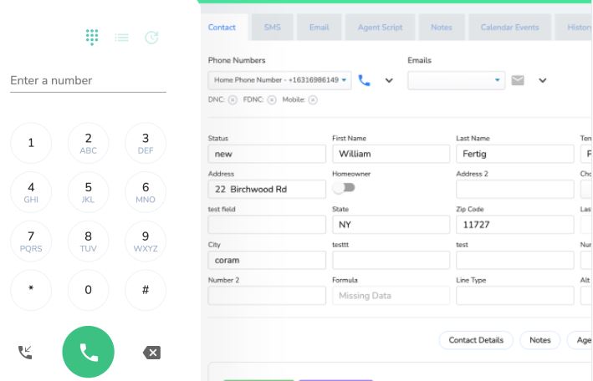
Task: Dial digit 1 on keypad
Action: 31,143
